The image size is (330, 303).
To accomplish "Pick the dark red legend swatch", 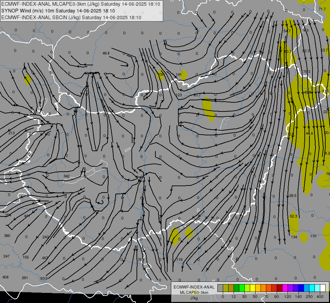I will click(x=279, y=288).
